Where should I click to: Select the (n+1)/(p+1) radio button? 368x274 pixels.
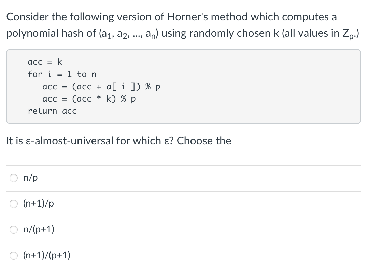click(x=13, y=255)
